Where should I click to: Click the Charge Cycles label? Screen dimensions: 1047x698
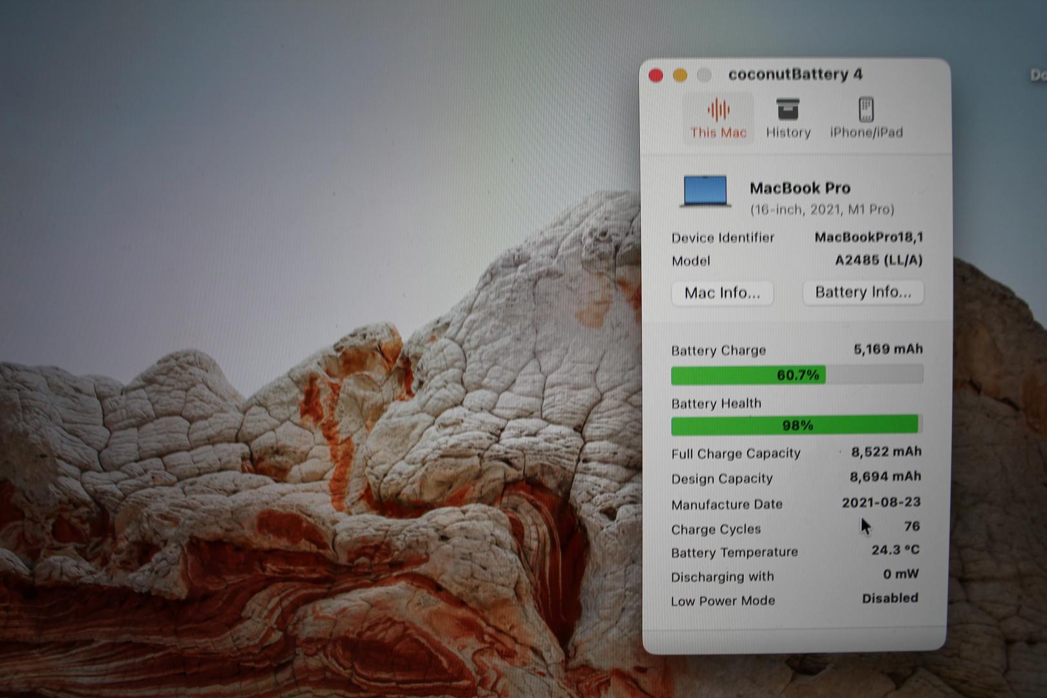715,529
